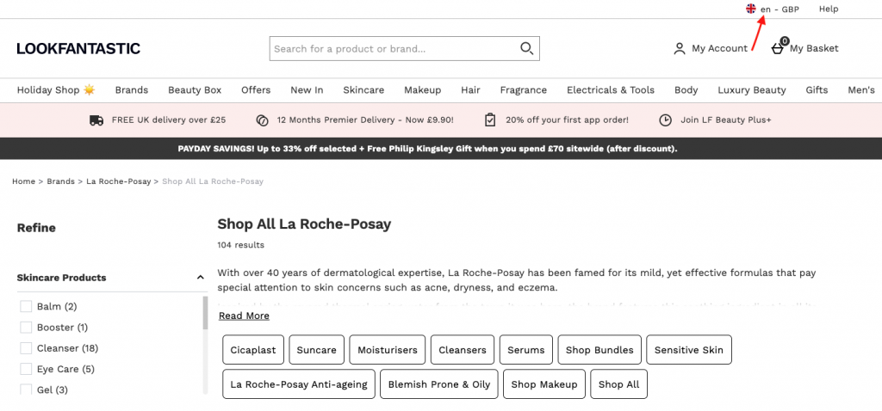Click the product search input field
Image resolution: width=882 pixels, height=411 pixels.
pos(392,49)
